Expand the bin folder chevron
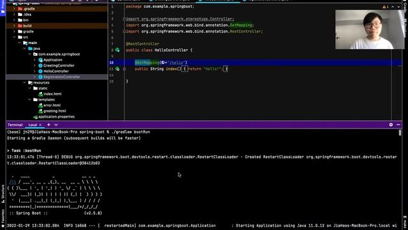 pyautogui.click(x=14, y=20)
